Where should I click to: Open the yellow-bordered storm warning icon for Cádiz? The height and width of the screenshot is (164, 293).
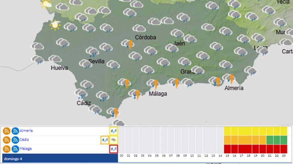[x=114, y=140]
